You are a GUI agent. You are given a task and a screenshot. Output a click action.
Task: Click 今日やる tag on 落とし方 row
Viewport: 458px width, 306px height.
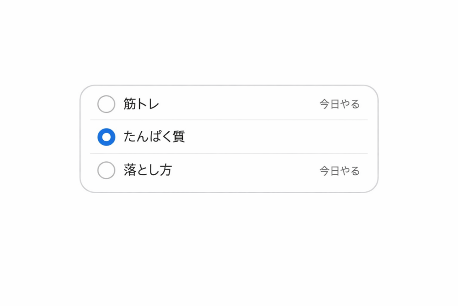[339, 171]
